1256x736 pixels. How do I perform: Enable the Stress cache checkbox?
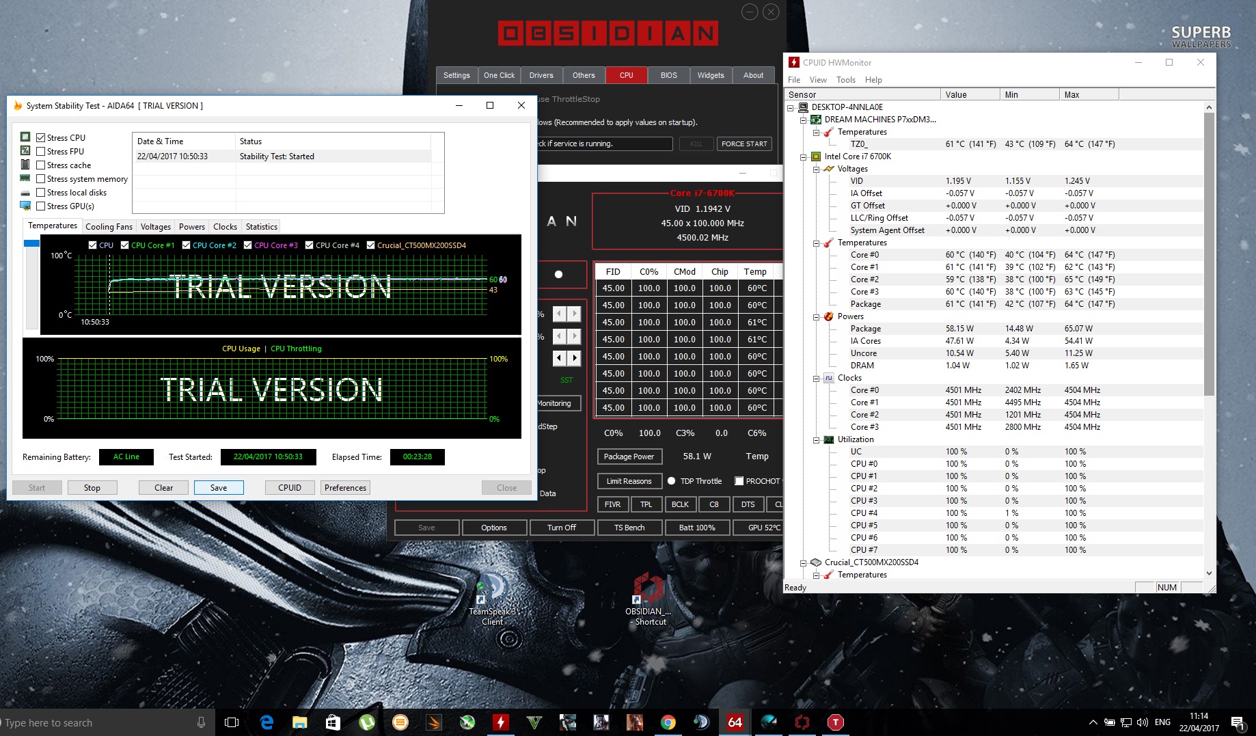click(41, 165)
